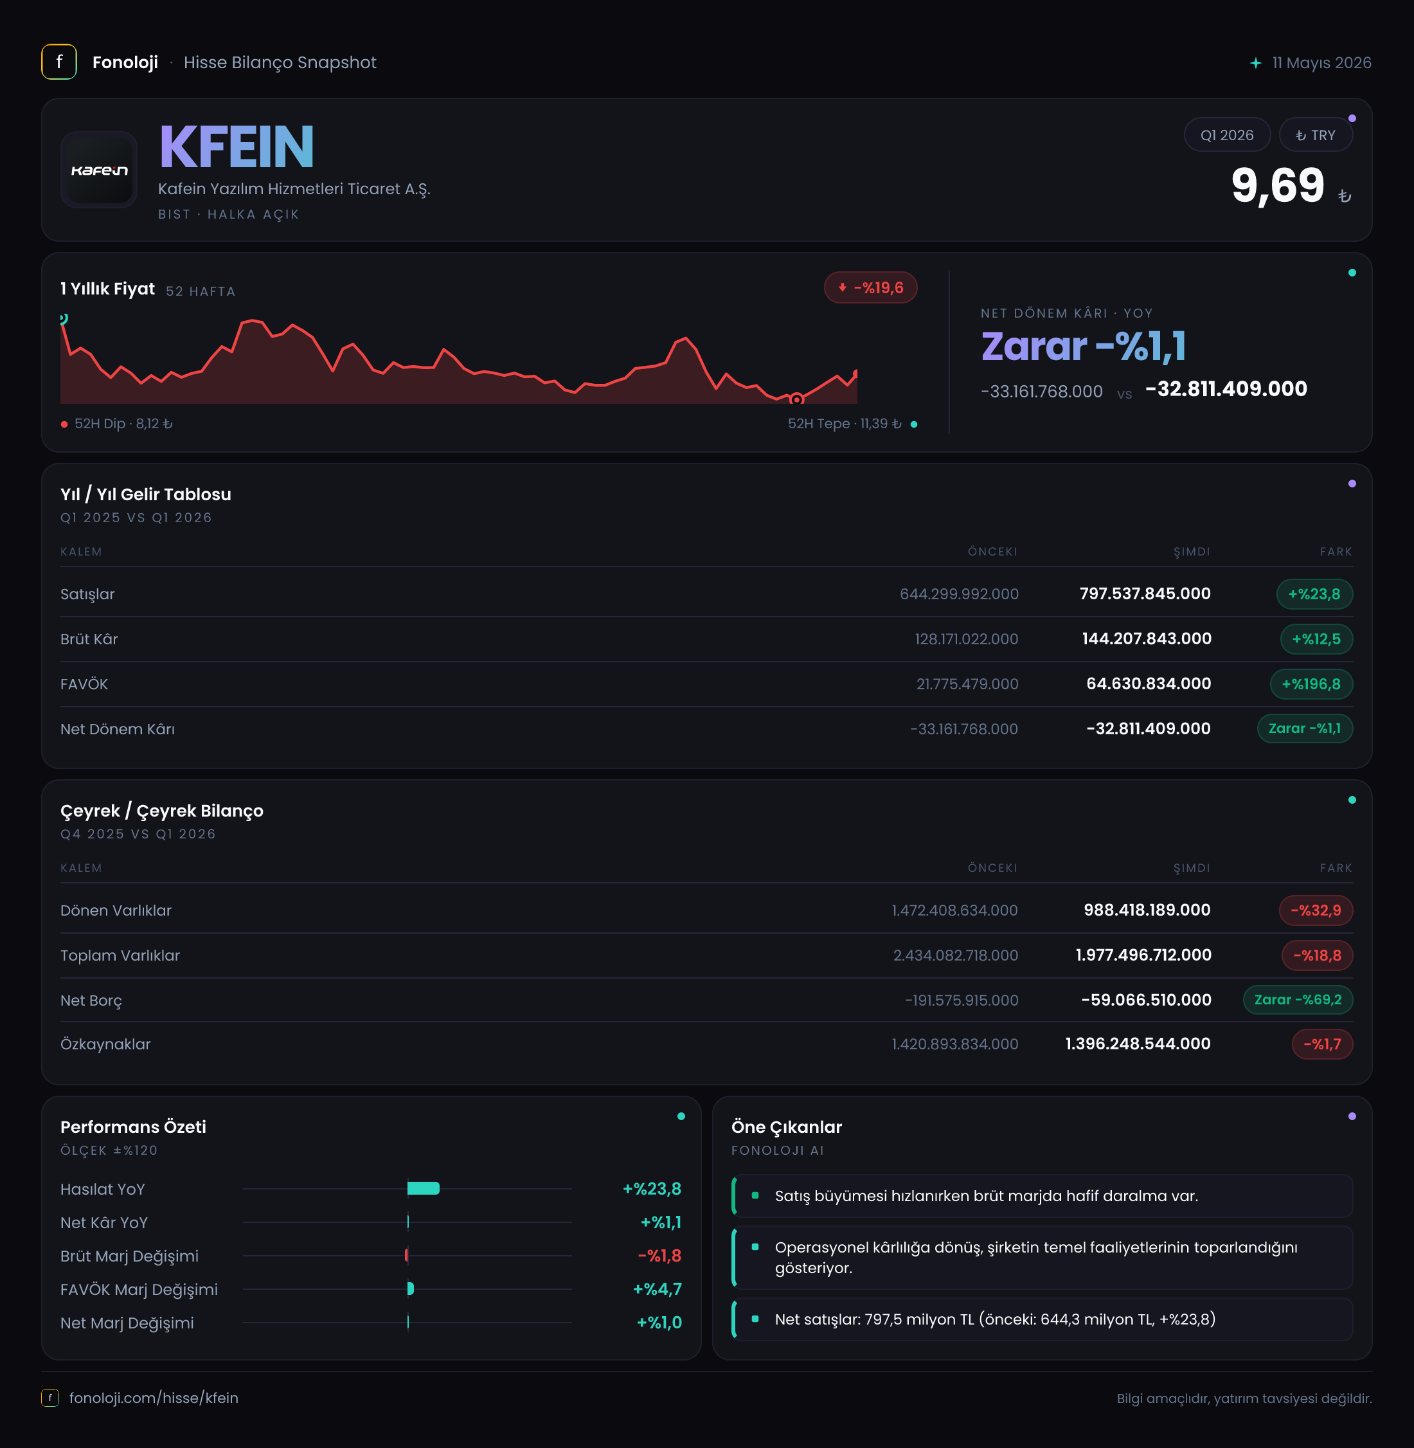This screenshot has height=1448, width=1414.
Task: Click "Kafein Yazılım Hizmetleri Ticaret A.Ş." company name
Action: (294, 188)
